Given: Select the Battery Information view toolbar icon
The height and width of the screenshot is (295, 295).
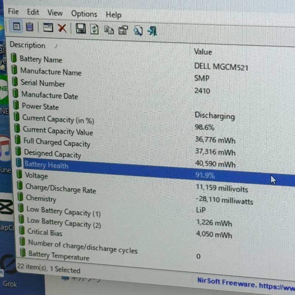Looking at the screenshot, I should pyautogui.click(x=17, y=27).
